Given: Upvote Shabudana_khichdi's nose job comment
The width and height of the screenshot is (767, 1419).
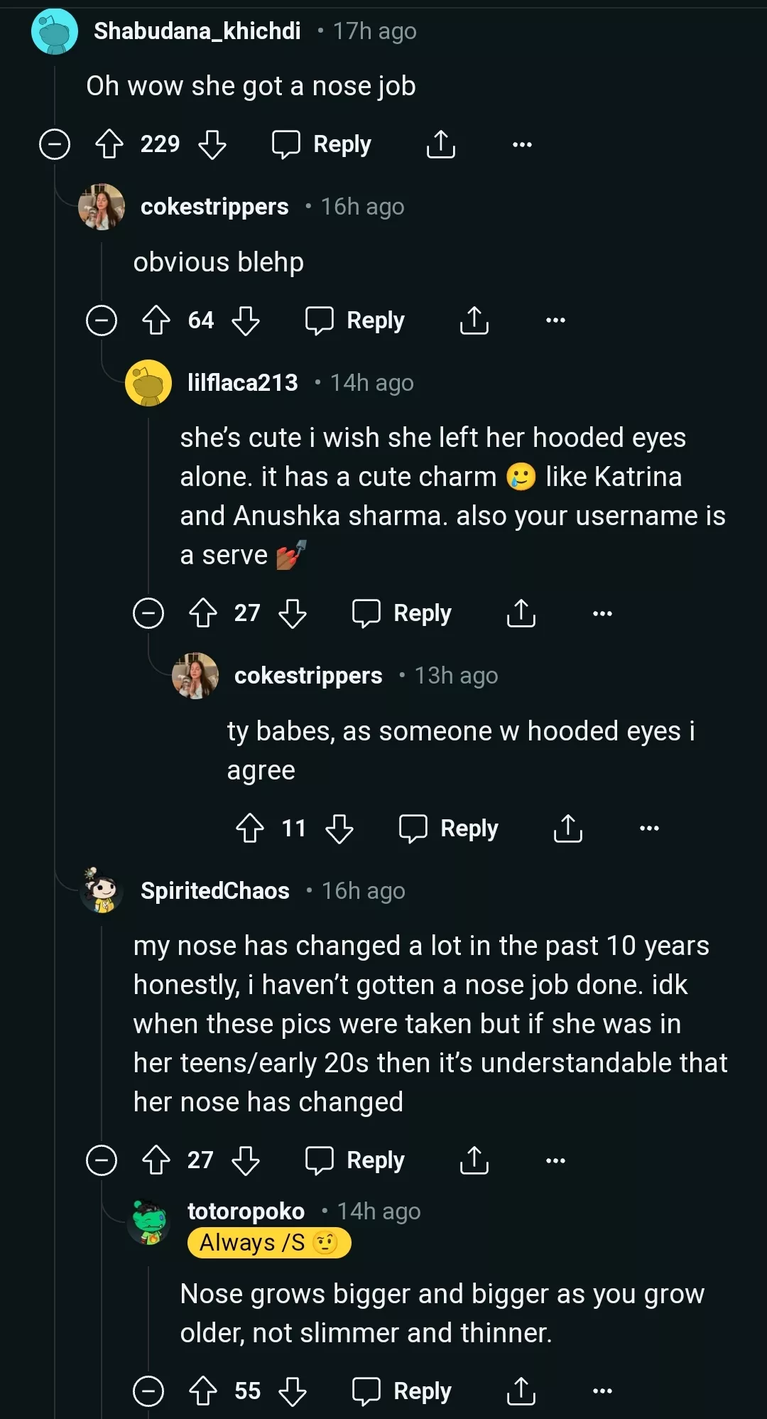Looking at the screenshot, I should pyautogui.click(x=109, y=144).
